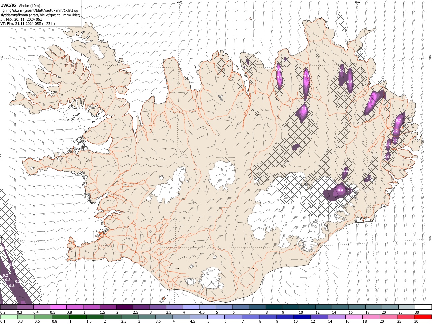432x324 pixels.
Task: Select darkest green lower swatch between 1 and 1.5
Action: [x=78, y=317]
